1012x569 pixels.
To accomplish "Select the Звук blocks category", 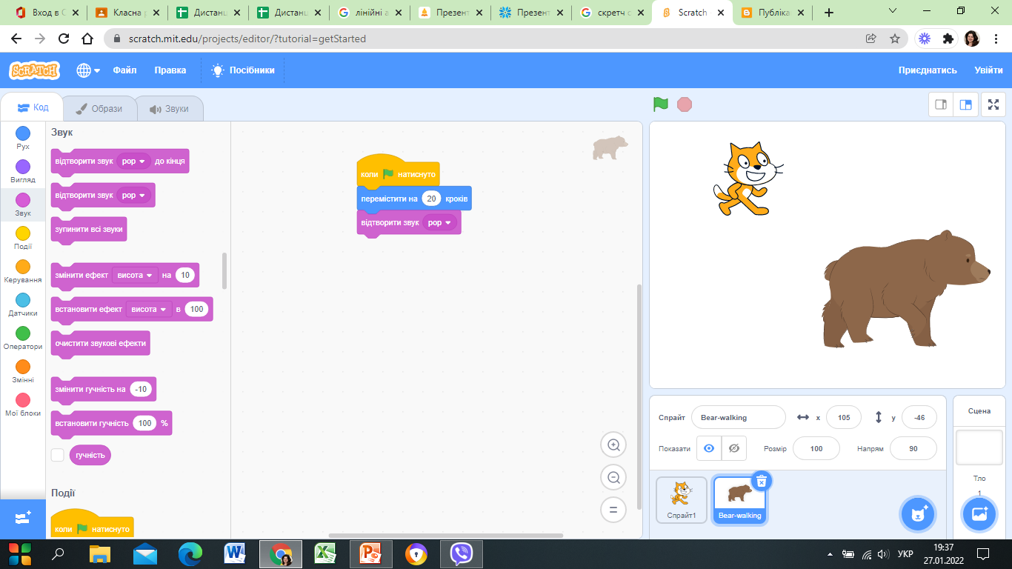I will click(x=23, y=204).
